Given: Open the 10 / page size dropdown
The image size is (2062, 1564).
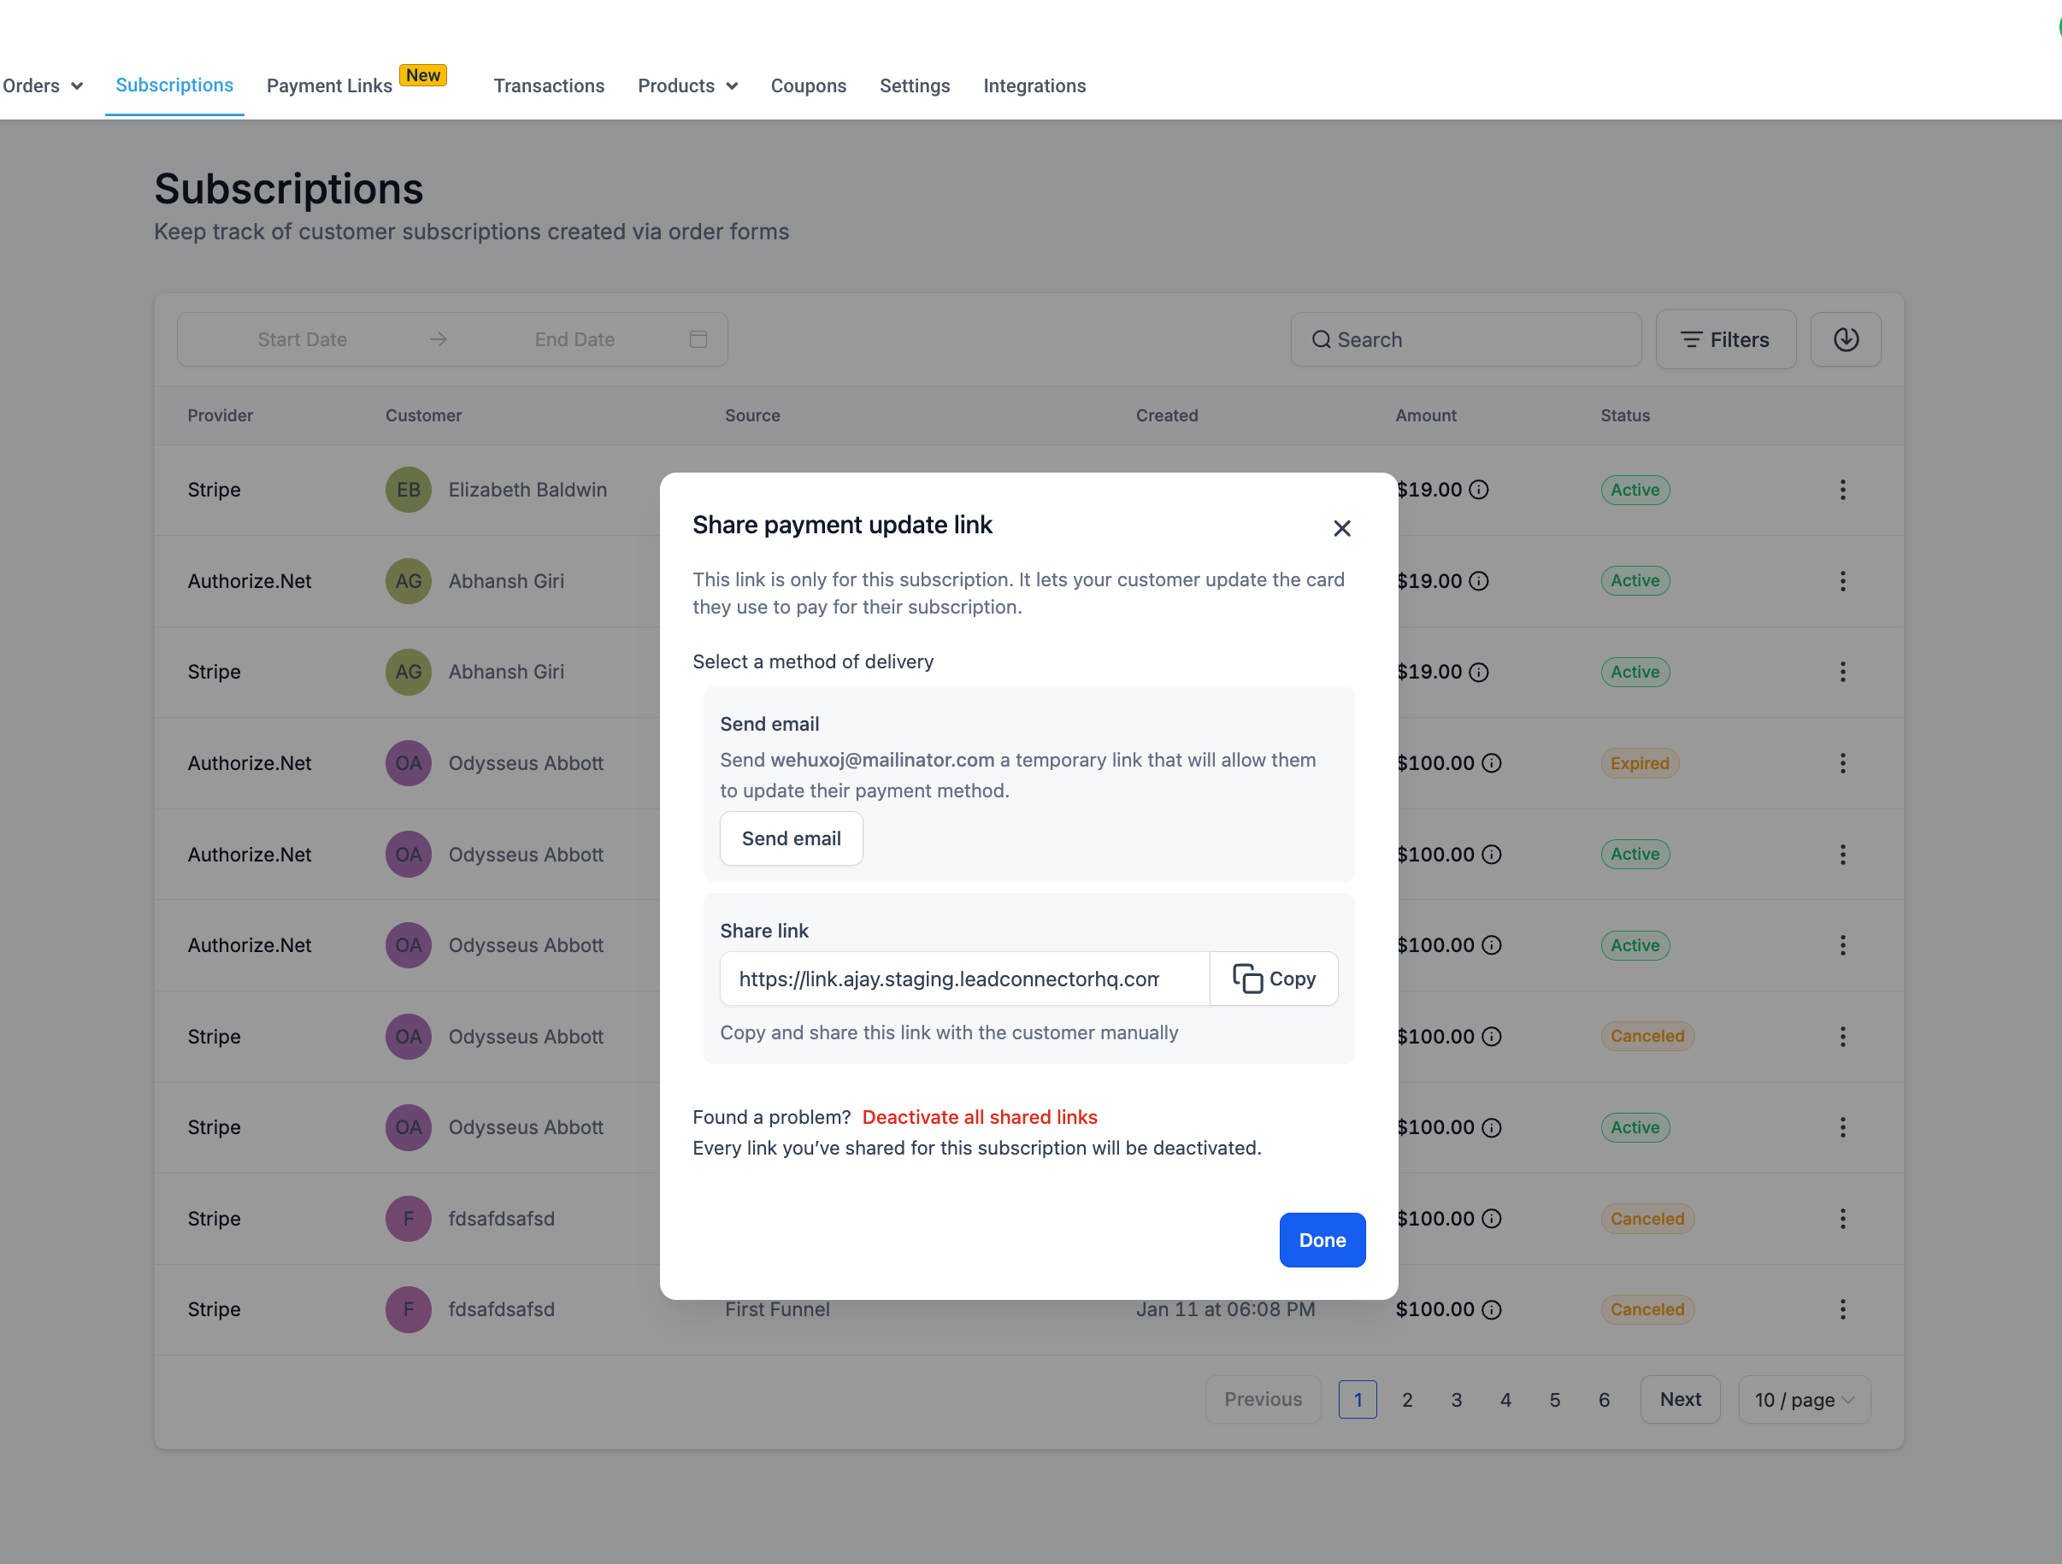Looking at the screenshot, I should coord(1803,1399).
